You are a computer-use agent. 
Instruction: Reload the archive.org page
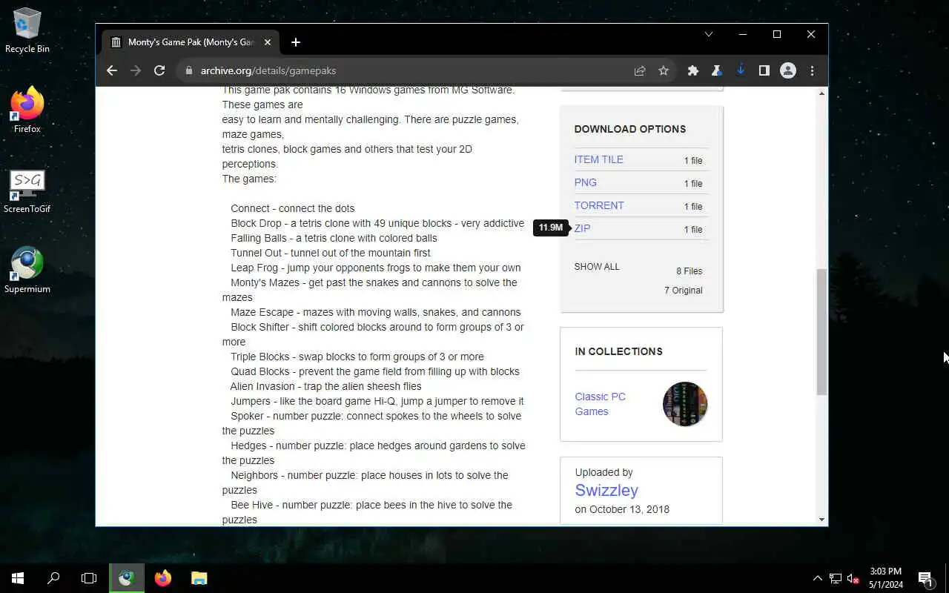point(159,70)
